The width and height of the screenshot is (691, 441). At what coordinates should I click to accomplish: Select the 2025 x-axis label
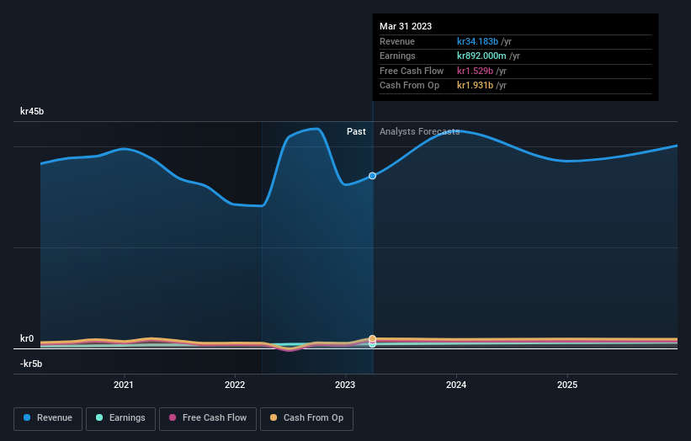pyautogui.click(x=567, y=385)
